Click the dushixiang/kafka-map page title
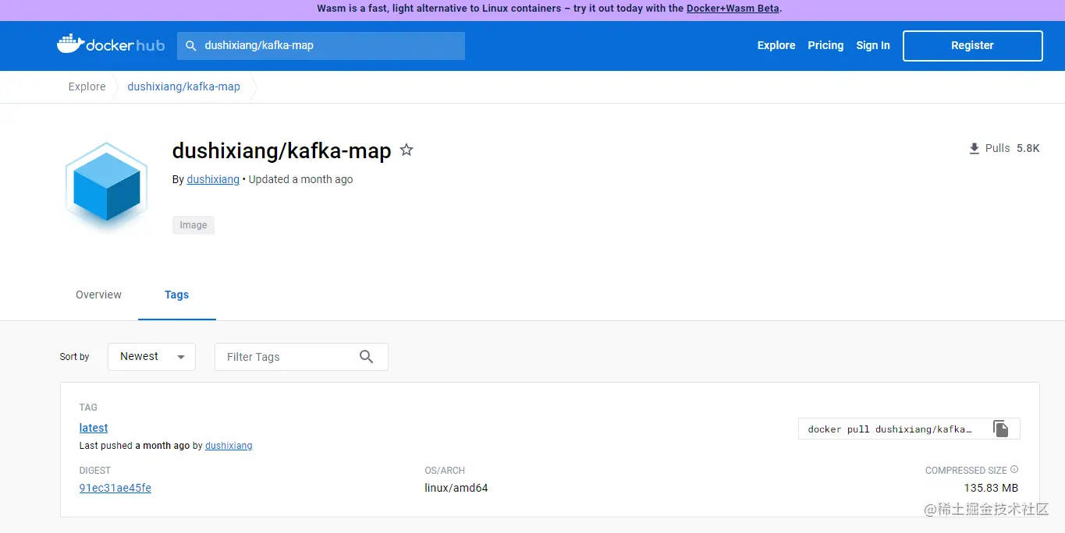The image size is (1065, 533). coord(282,150)
